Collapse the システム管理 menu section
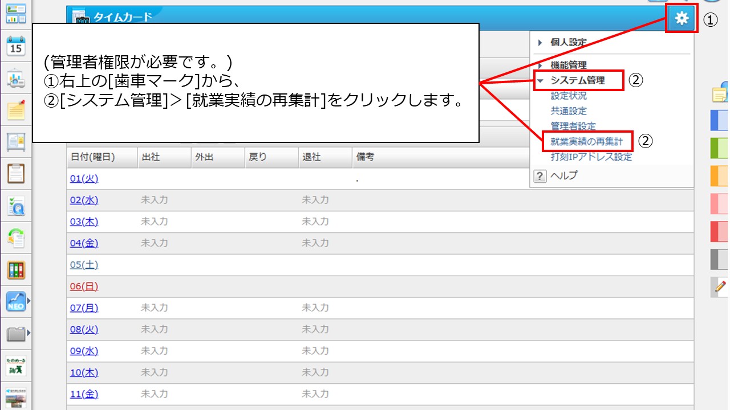The width and height of the screenshot is (730, 410). pyautogui.click(x=577, y=81)
